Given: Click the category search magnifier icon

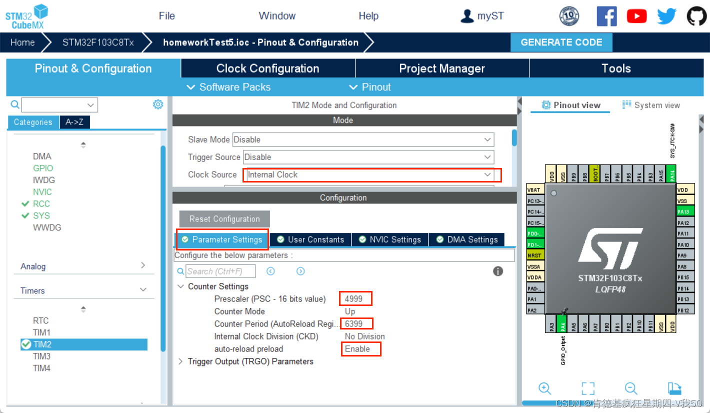Looking at the screenshot, I should click(x=15, y=104).
